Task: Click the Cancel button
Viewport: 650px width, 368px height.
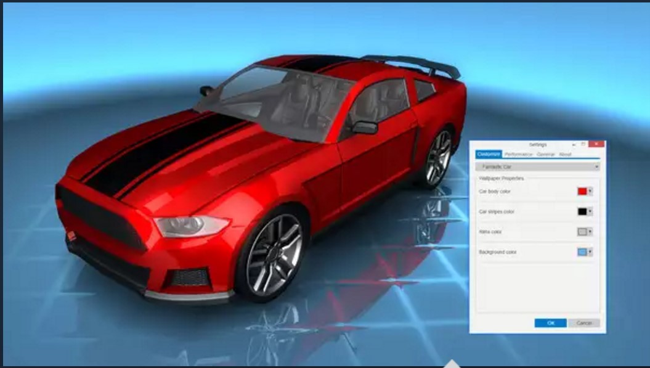Action: point(584,323)
